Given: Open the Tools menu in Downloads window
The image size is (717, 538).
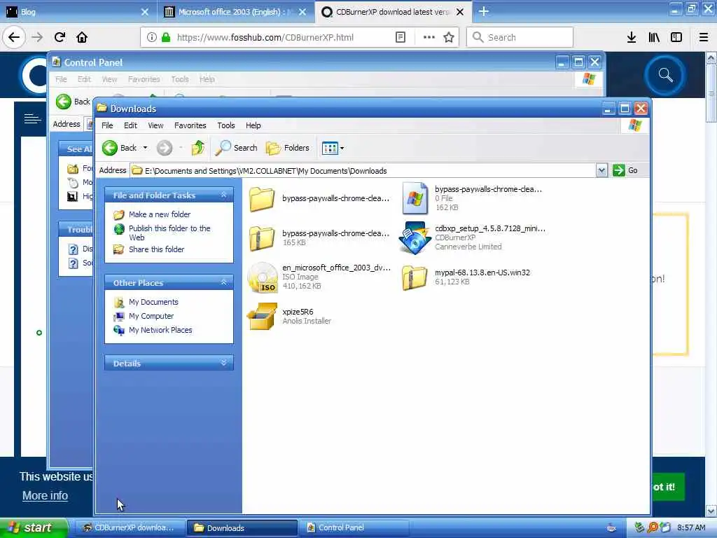Looking at the screenshot, I should (x=226, y=125).
